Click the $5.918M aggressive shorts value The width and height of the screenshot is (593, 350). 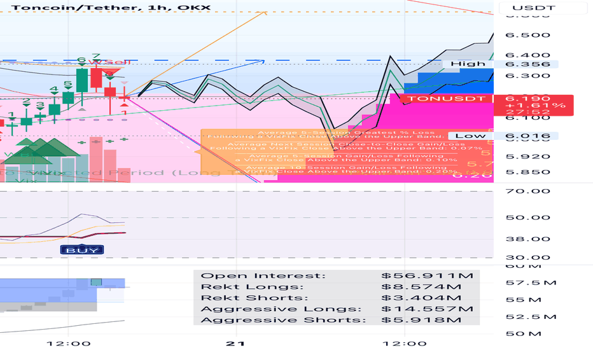pos(421,320)
